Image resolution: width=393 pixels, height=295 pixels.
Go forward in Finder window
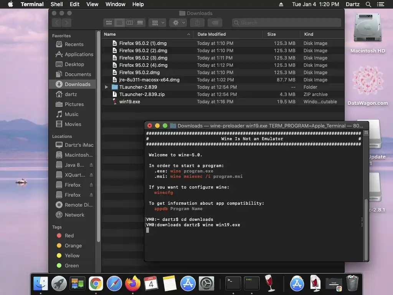point(67,23)
